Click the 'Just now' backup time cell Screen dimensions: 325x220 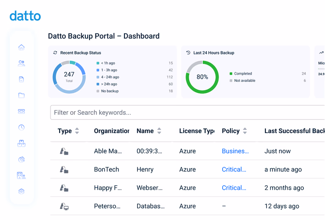278,151
